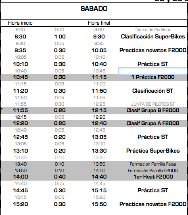Click the green comment marker at 11:55 row
This screenshot has width=188, height=215.
(x=2, y=109)
